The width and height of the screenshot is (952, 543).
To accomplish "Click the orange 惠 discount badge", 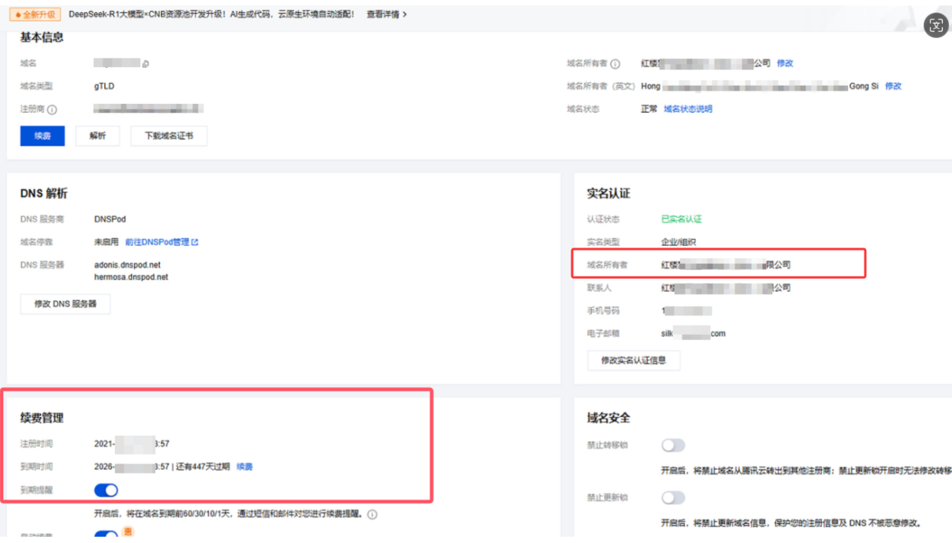I will click(128, 532).
